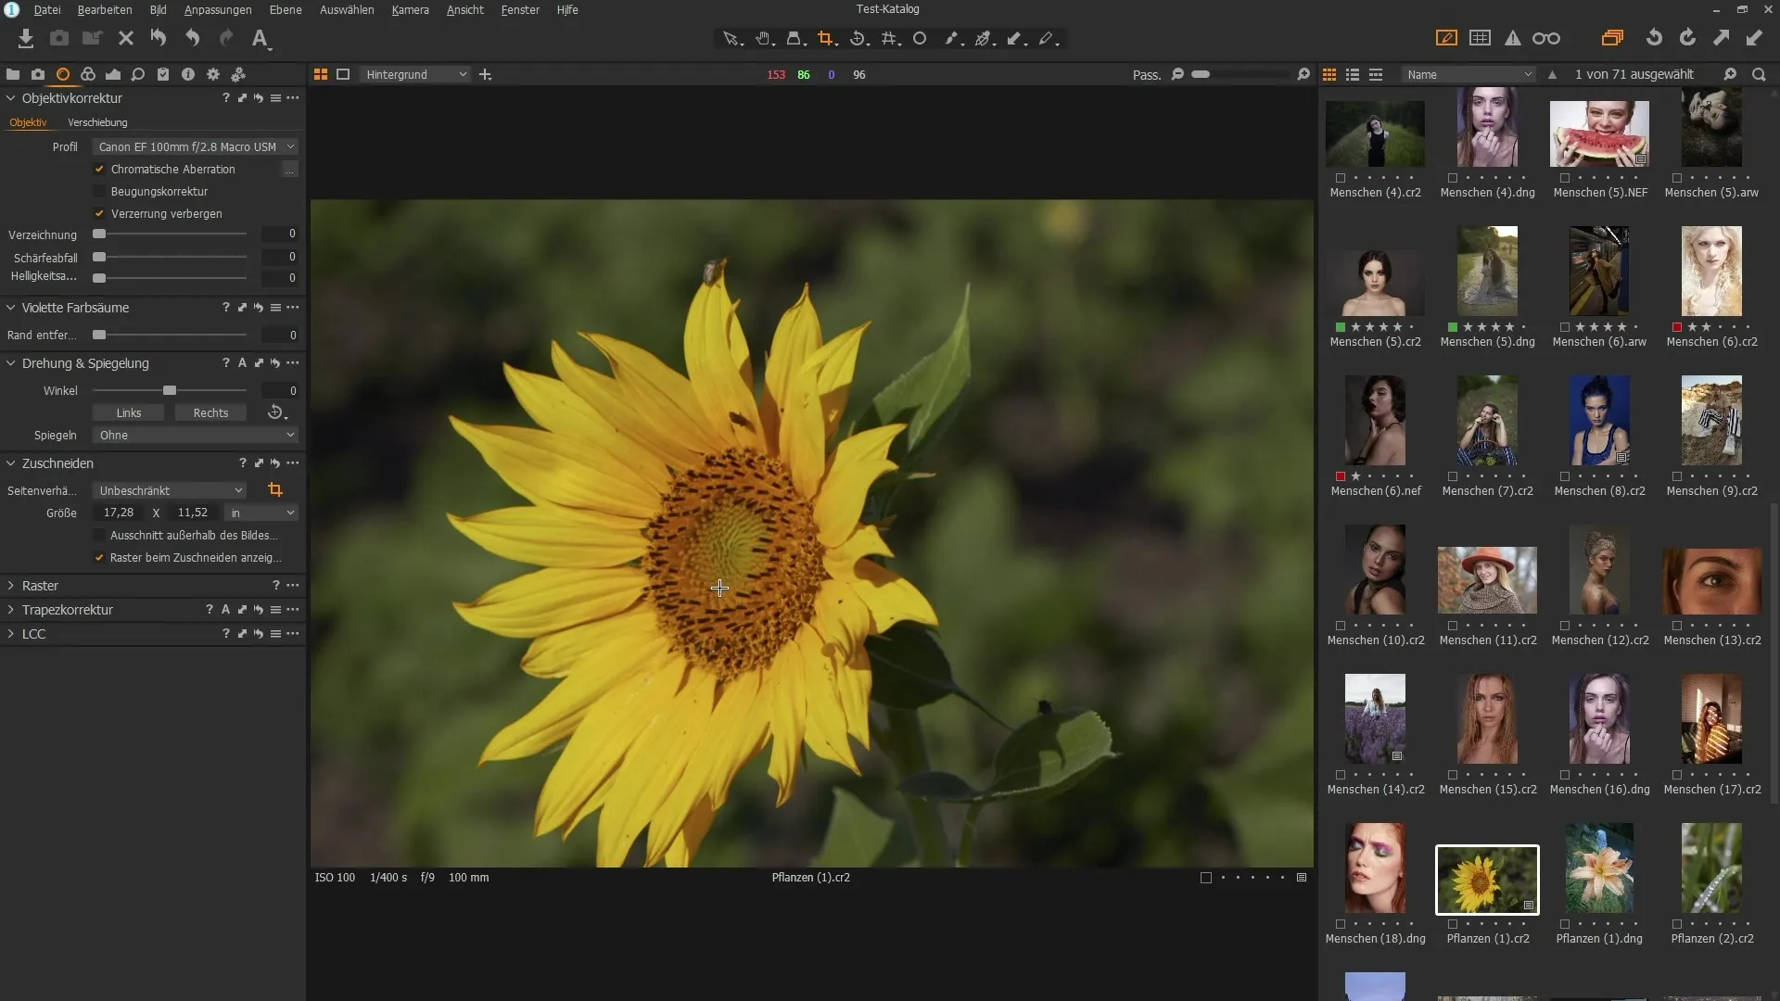Open the Spiegeln dropdown set to Ohne
Image resolution: width=1780 pixels, height=1001 pixels.
[196, 435]
